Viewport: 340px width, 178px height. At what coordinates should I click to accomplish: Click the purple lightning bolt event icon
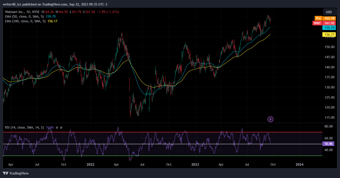tap(270, 119)
